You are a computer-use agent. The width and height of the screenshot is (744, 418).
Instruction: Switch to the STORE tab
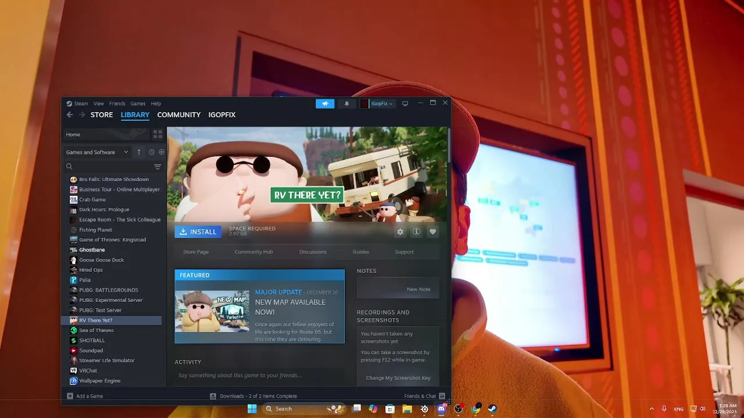point(102,115)
